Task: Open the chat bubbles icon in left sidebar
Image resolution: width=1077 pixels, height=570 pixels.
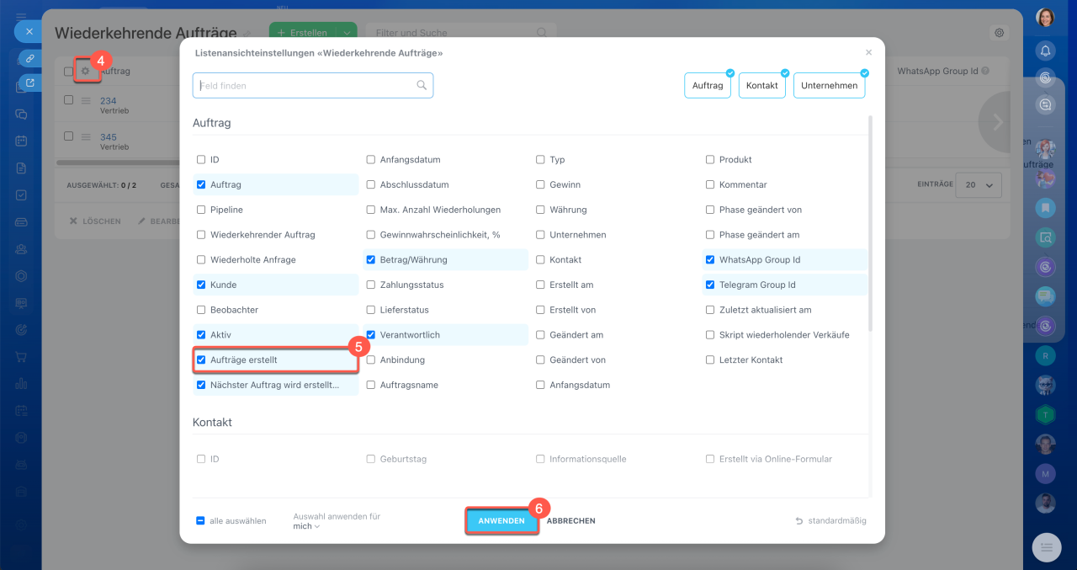Action: (21, 114)
